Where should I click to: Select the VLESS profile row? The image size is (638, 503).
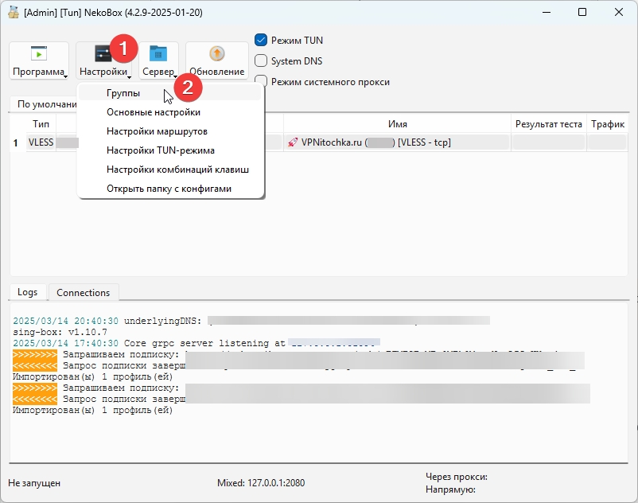pos(41,143)
